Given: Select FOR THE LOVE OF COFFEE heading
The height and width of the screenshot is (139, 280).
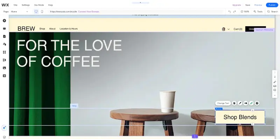Looking at the screenshot, I should (x=69, y=53).
